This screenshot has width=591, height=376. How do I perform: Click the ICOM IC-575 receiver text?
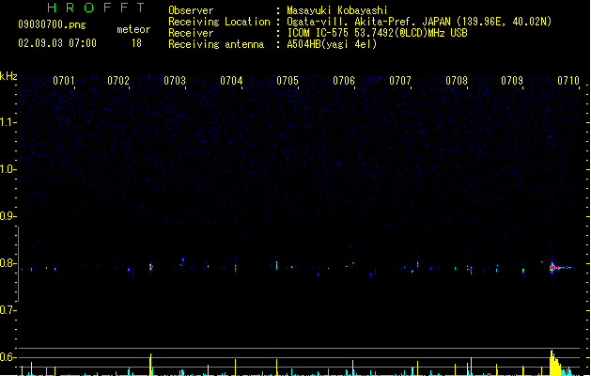click(377, 33)
